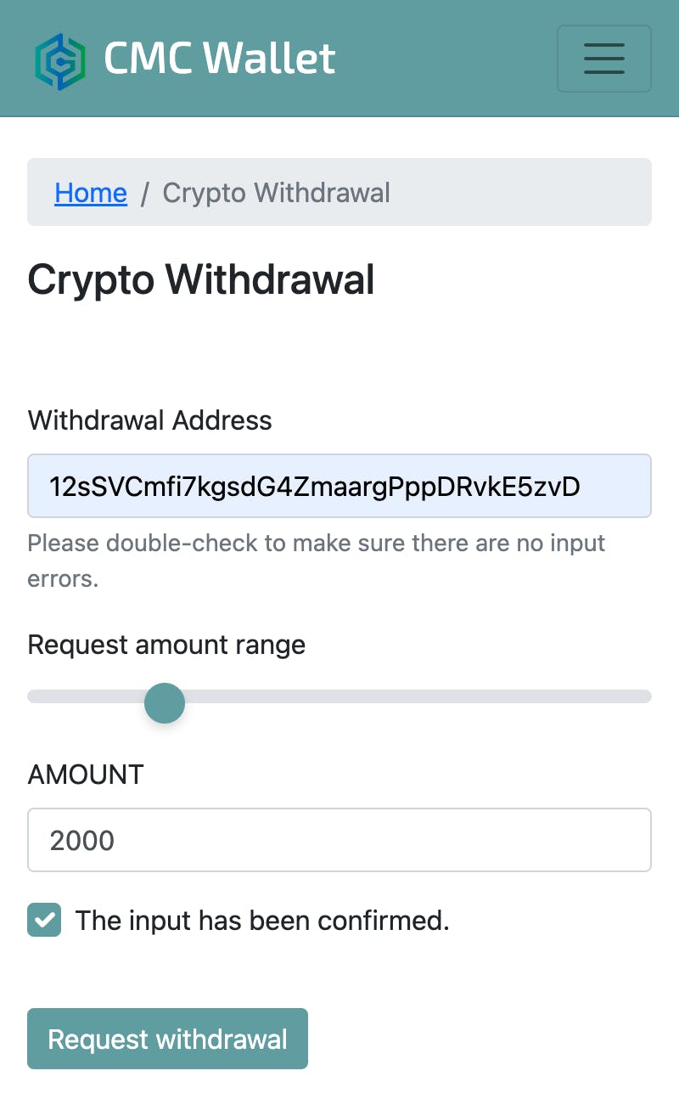Focus the Withdrawal Address input field
679x1110 pixels.
339,486
